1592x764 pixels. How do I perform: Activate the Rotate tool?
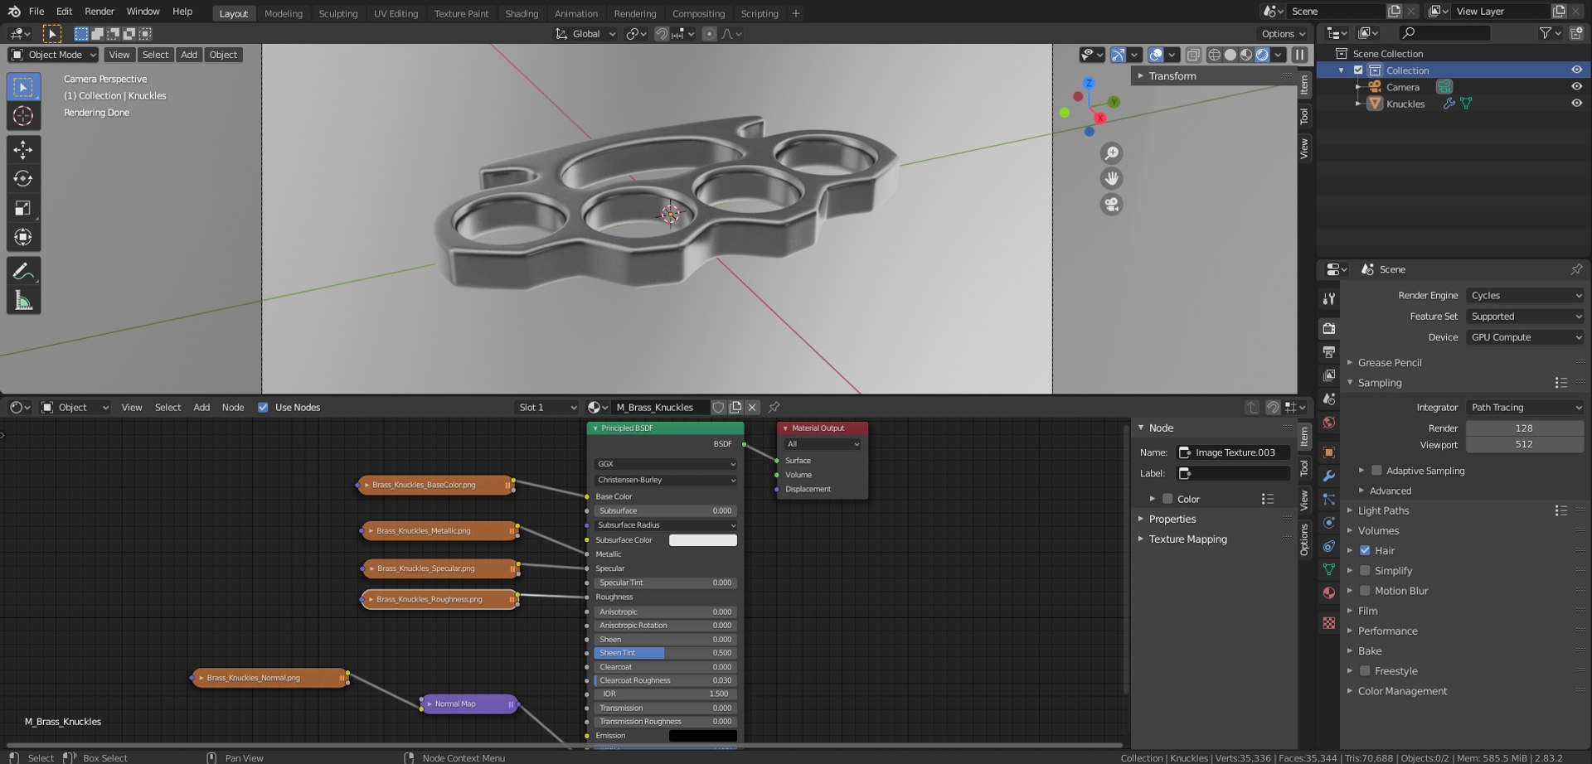point(23,178)
